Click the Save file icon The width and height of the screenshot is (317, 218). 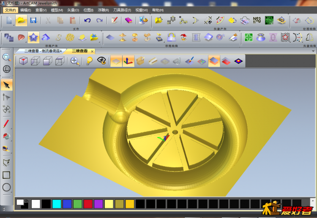click(33, 20)
